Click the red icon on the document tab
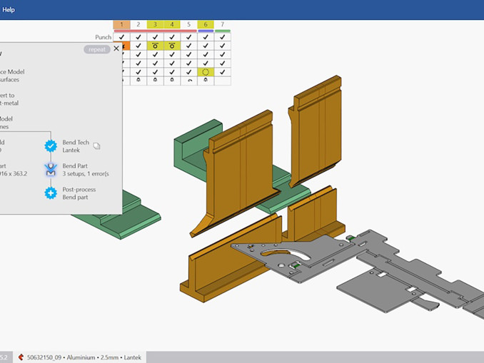The image size is (484, 363). (21, 357)
